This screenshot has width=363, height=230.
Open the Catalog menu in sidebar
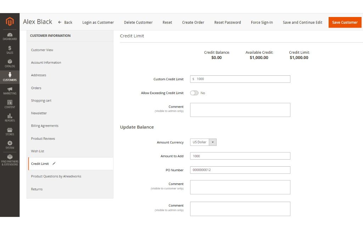pyautogui.click(x=10, y=63)
